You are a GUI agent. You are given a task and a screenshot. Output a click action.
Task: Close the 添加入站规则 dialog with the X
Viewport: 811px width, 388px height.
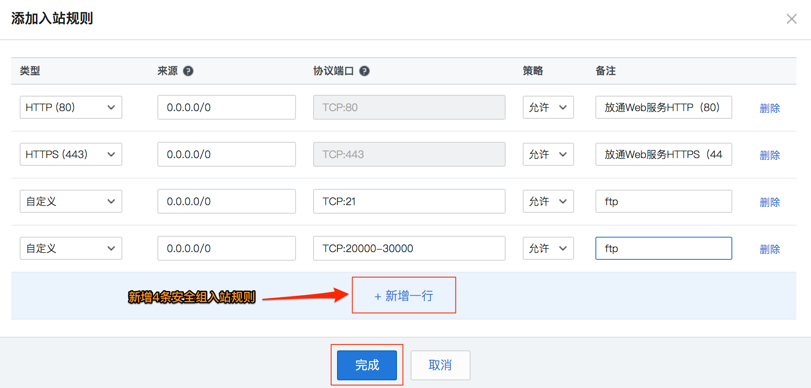(x=791, y=19)
